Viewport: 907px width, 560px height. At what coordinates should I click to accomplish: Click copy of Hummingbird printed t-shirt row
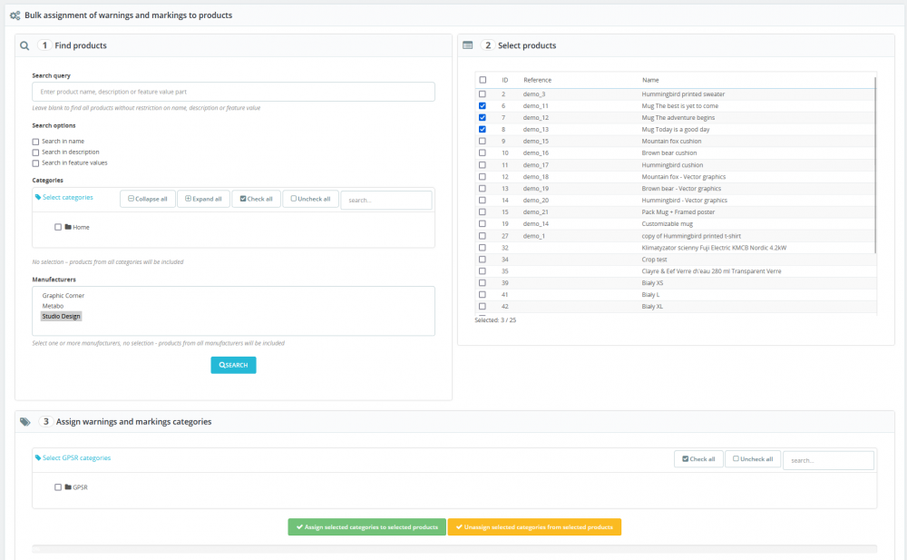(x=676, y=236)
